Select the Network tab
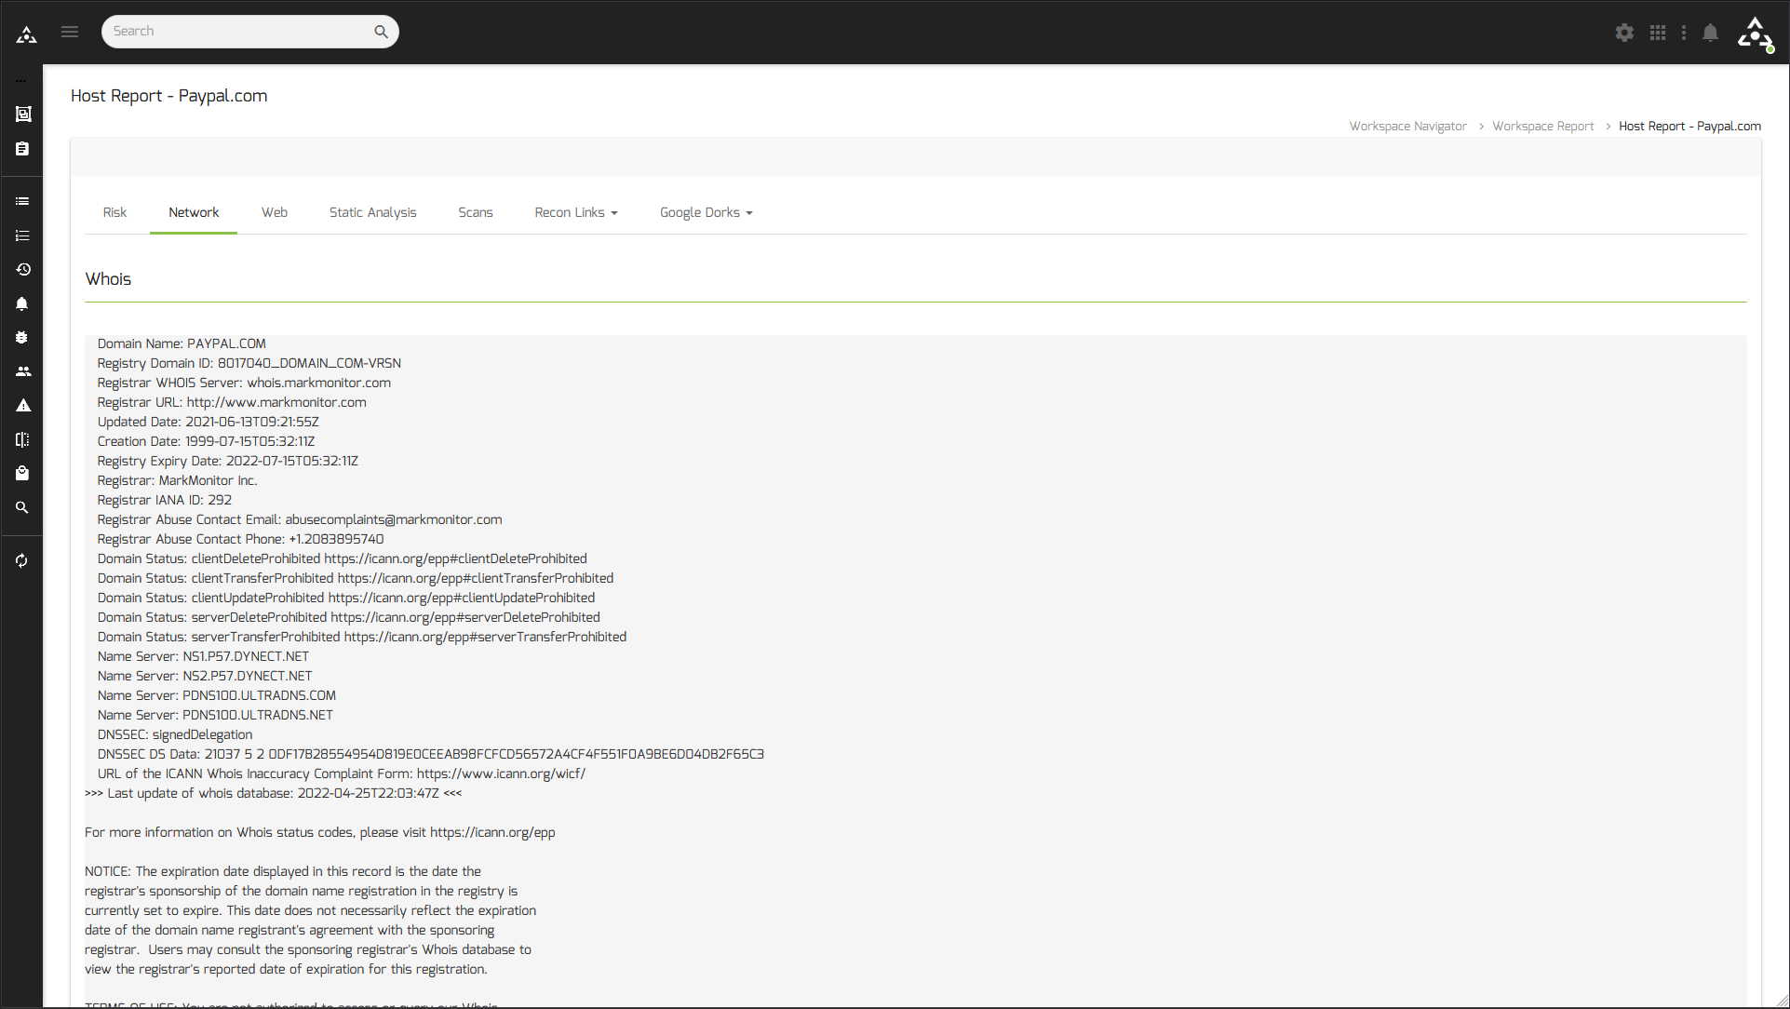The height and width of the screenshot is (1009, 1790). [194, 212]
